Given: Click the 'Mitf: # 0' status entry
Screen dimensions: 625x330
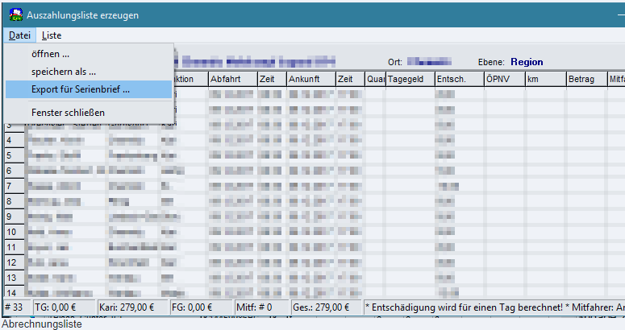Looking at the screenshot, I should tap(262, 307).
